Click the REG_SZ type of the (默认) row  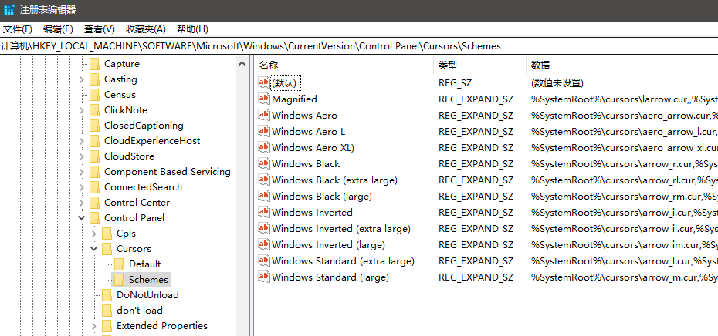(456, 82)
